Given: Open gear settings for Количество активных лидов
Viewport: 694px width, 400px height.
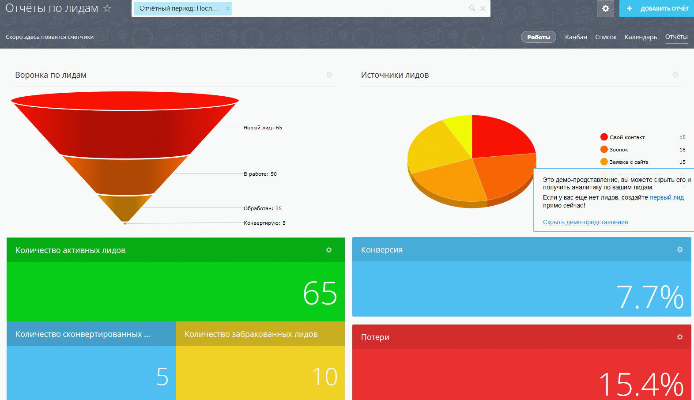Looking at the screenshot, I should 329,250.
